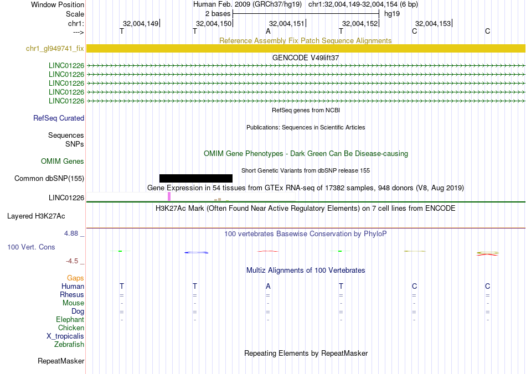Click the OMIM Gene Phenotypes track title
The image size is (526, 374).
pyautogui.click(x=306, y=153)
